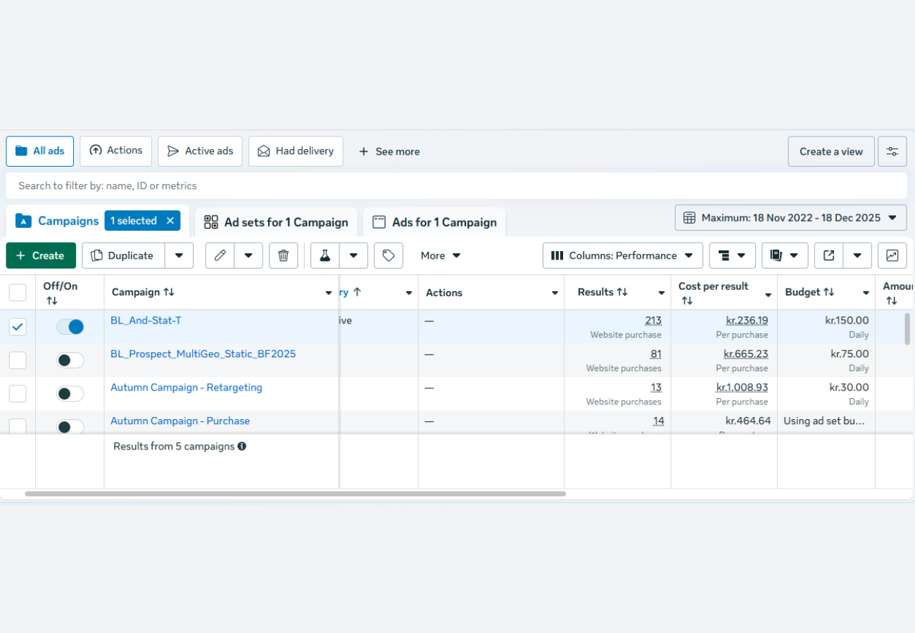Expand the Duplicate options arrow

[x=179, y=255]
